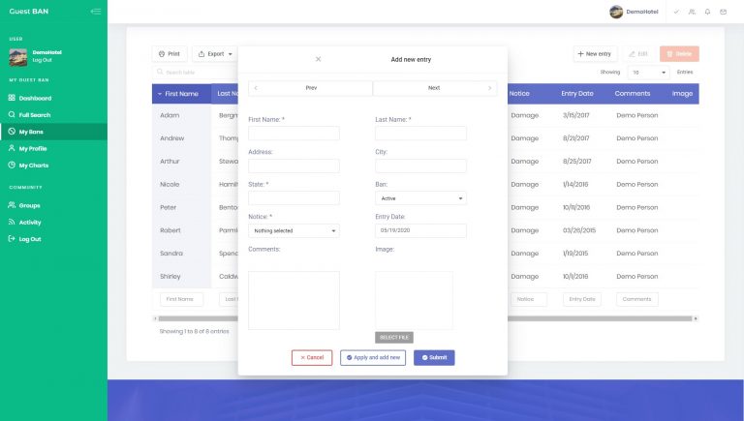The width and height of the screenshot is (744, 421).
Task: Focus the City input field
Action: pos(420,165)
